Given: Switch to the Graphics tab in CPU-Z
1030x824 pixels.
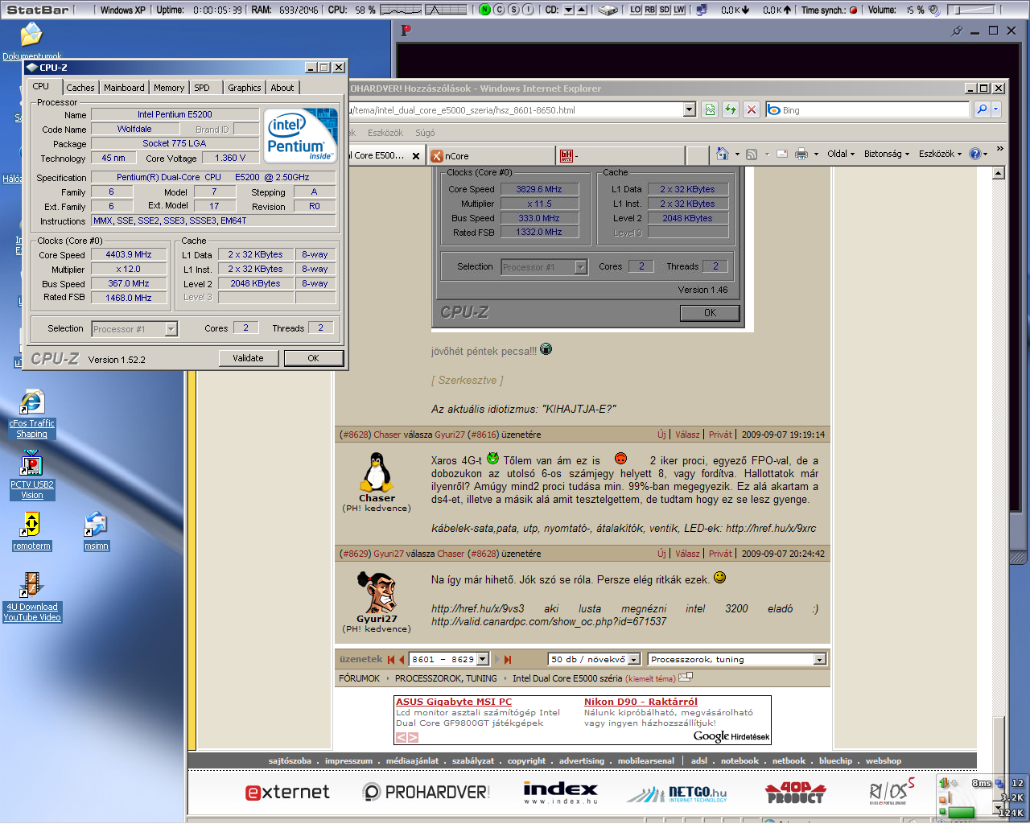Looking at the screenshot, I should pyautogui.click(x=244, y=88).
